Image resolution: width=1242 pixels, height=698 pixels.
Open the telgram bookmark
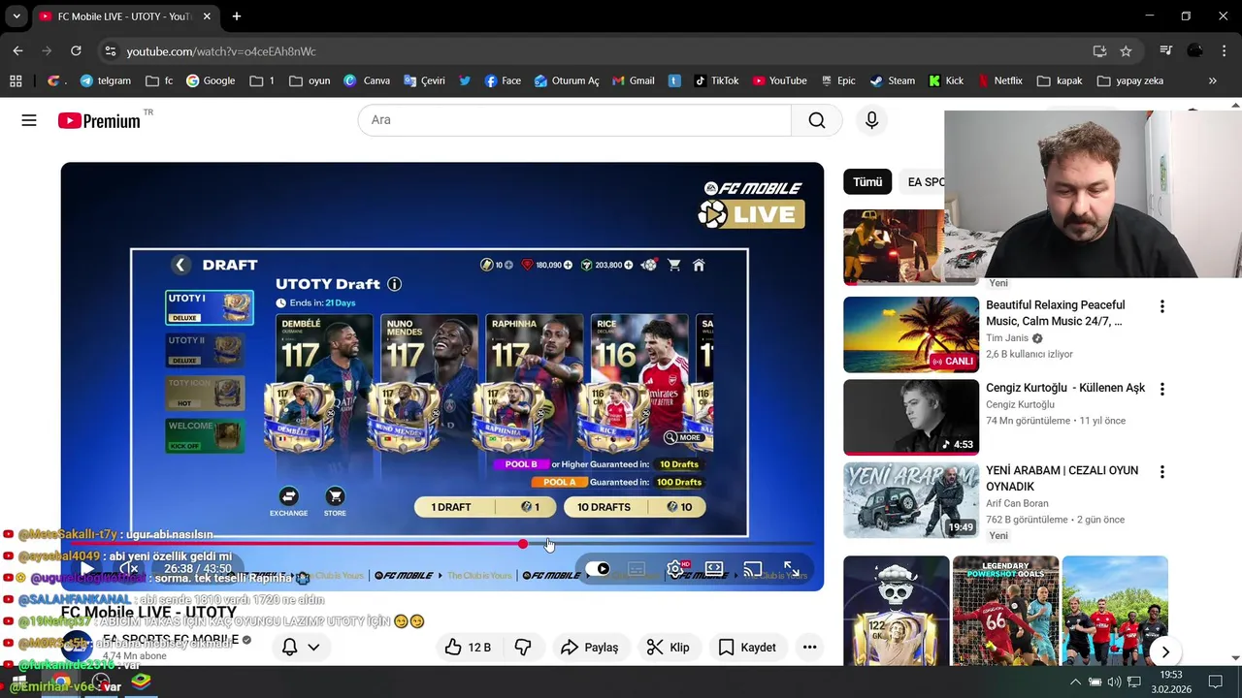[105, 80]
